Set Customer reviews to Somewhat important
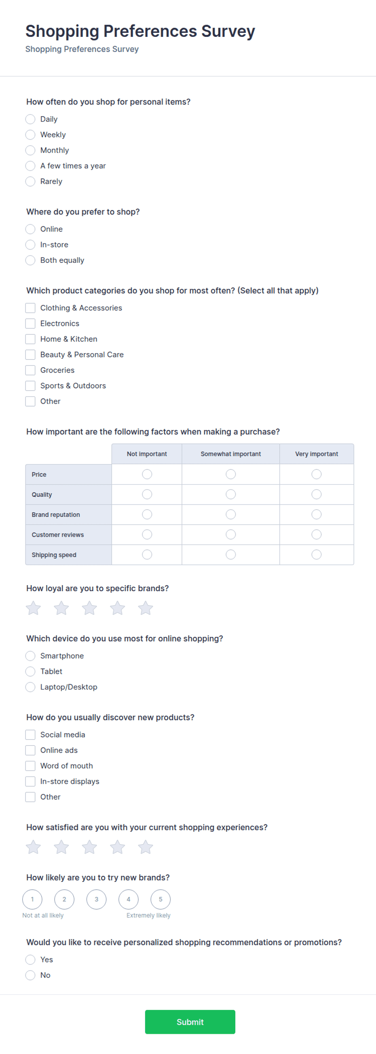Screen dimensions: 376x1054 (231, 534)
